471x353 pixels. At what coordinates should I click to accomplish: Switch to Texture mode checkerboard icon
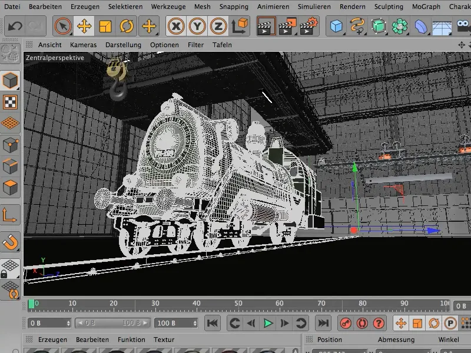pyautogui.click(x=10, y=102)
